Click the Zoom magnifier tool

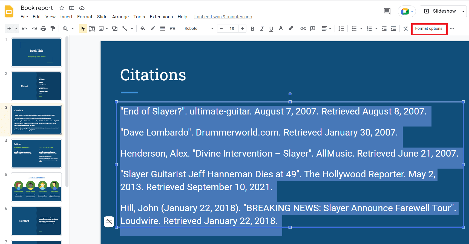click(x=65, y=28)
